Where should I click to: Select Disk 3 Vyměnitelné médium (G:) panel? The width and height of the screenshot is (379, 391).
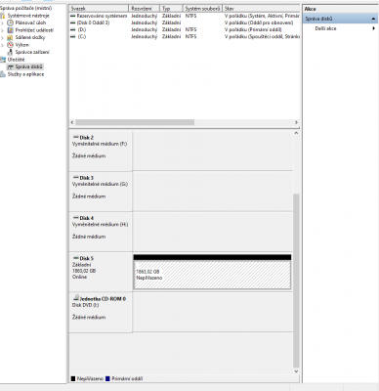click(101, 192)
